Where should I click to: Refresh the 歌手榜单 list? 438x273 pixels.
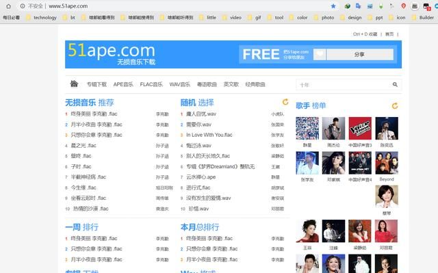395,106
